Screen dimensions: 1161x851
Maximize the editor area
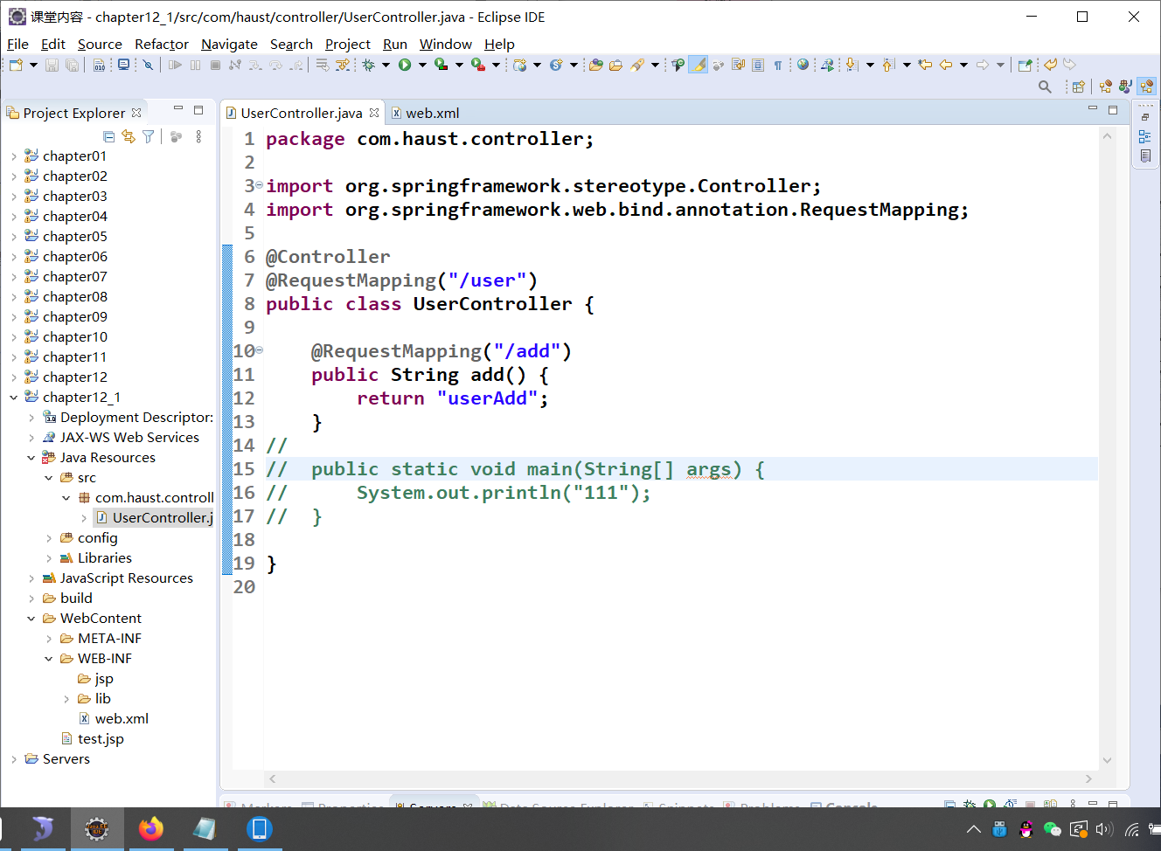tap(1113, 110)
